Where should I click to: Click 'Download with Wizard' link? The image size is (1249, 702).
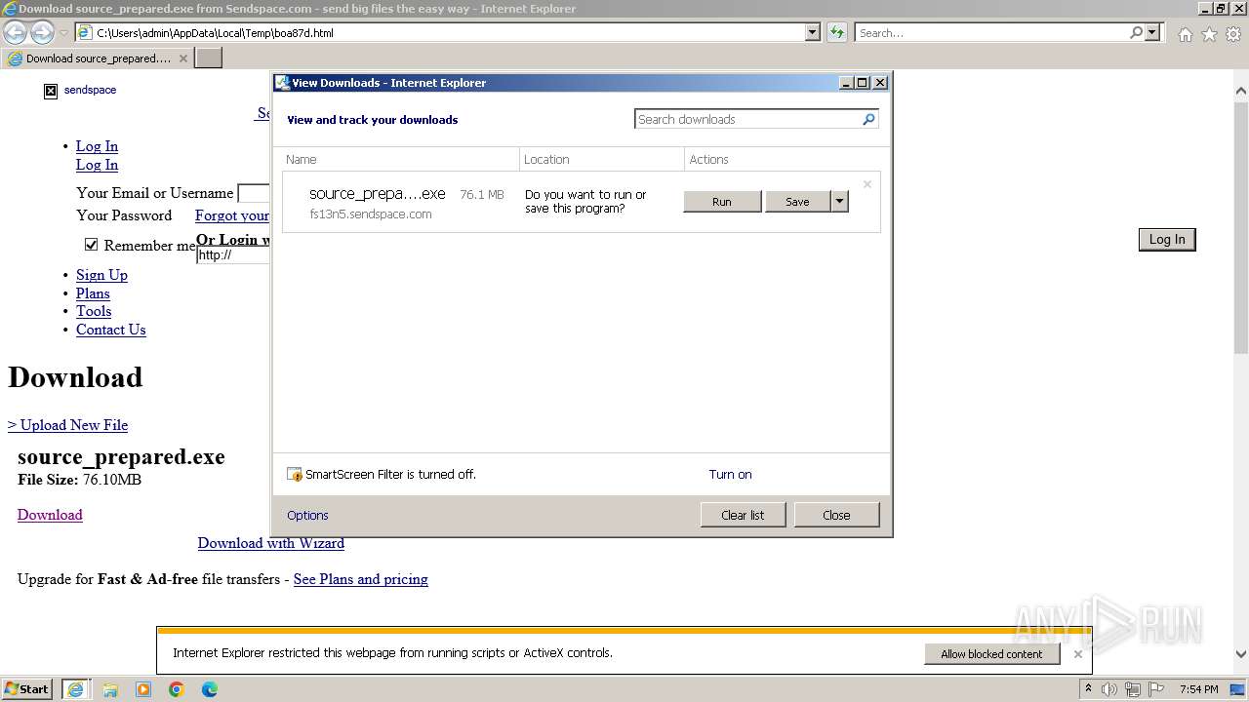pos(270,543)
